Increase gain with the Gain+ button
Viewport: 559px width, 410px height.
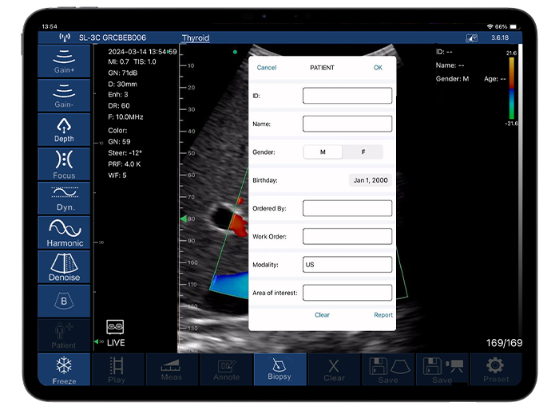[x=64, y=61]
